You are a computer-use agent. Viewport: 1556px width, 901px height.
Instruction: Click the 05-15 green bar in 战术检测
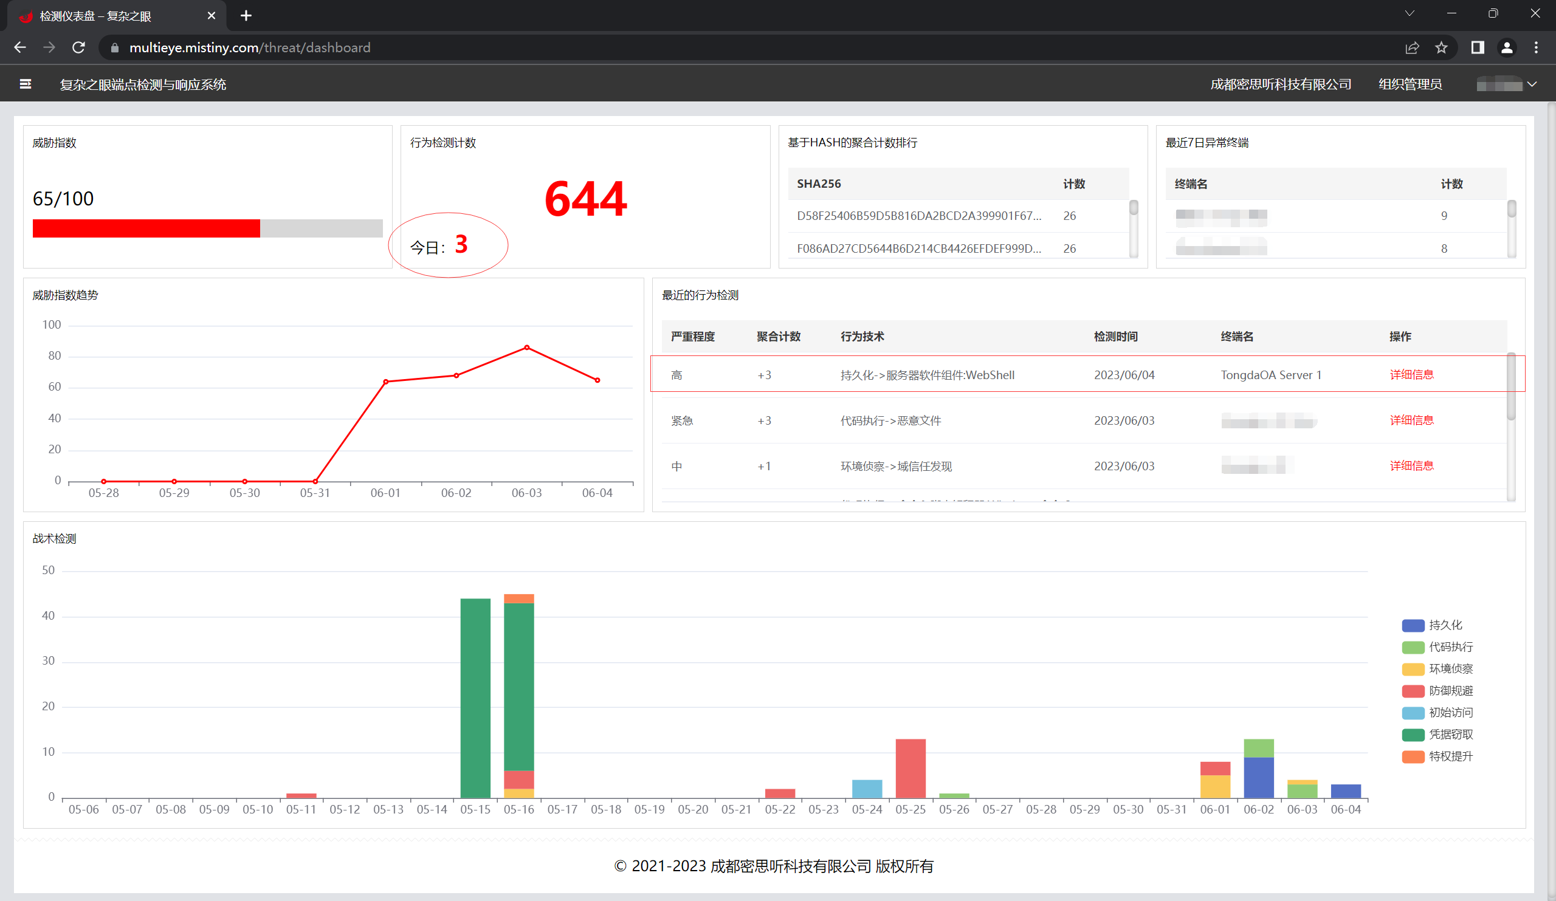[475, 698]
